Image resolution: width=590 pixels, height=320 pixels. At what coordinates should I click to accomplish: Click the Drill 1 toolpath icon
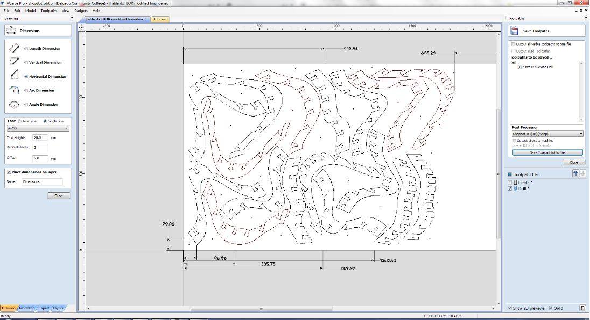click(515, 188)
